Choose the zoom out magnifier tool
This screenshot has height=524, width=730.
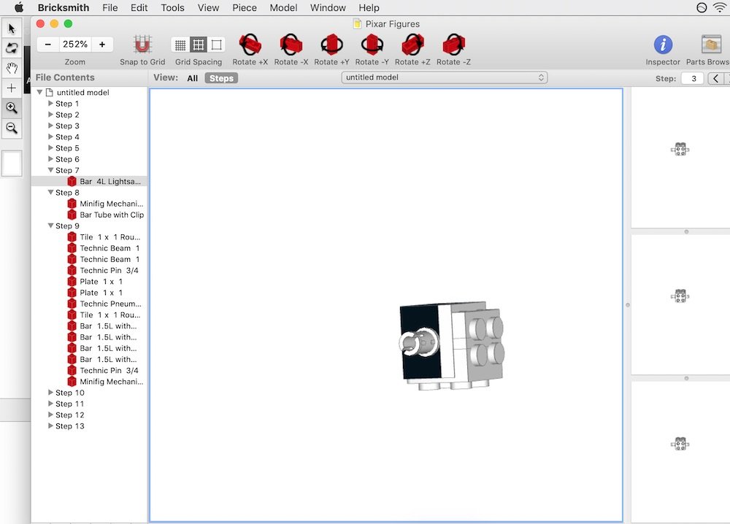[x=12, y=128]
